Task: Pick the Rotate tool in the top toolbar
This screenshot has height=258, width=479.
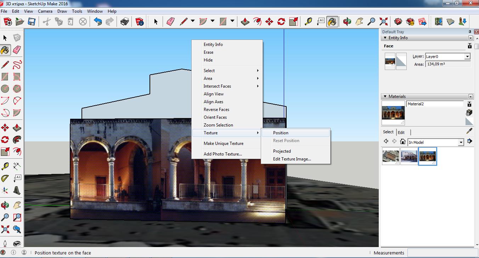Action: 281,22
